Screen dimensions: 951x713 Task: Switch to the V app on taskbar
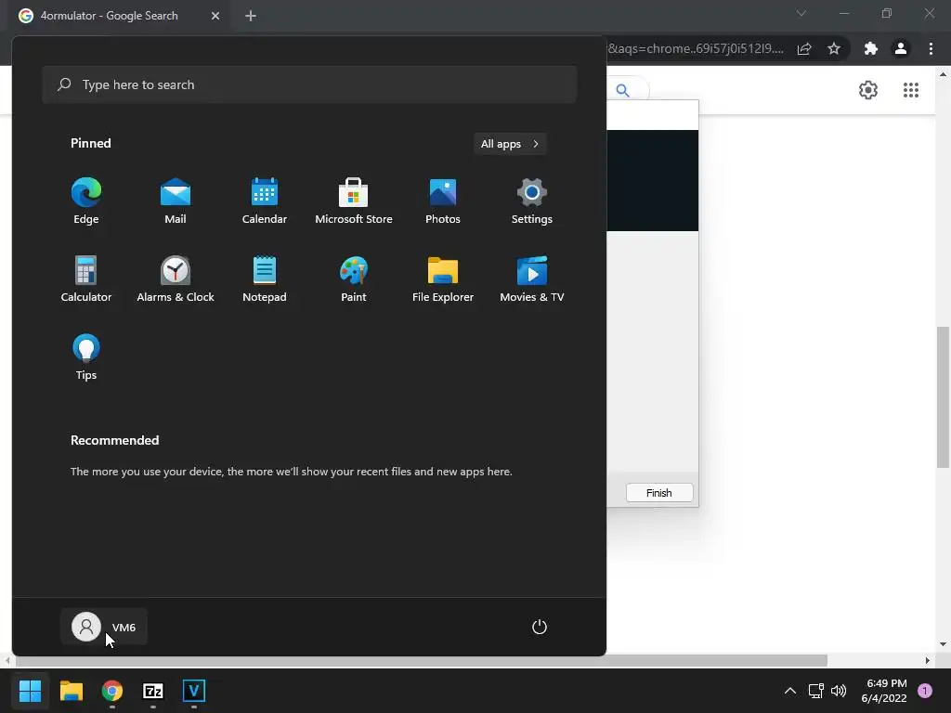point(194,691)
